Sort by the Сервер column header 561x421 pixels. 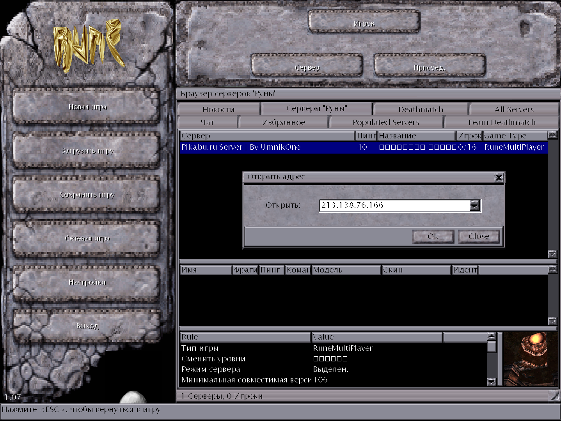tap(267, 136)
